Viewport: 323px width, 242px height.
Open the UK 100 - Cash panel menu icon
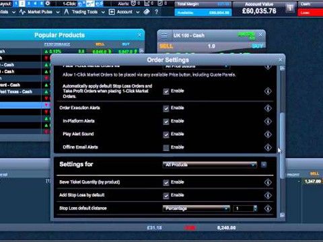pyautogui.click(x=164, y=36)
